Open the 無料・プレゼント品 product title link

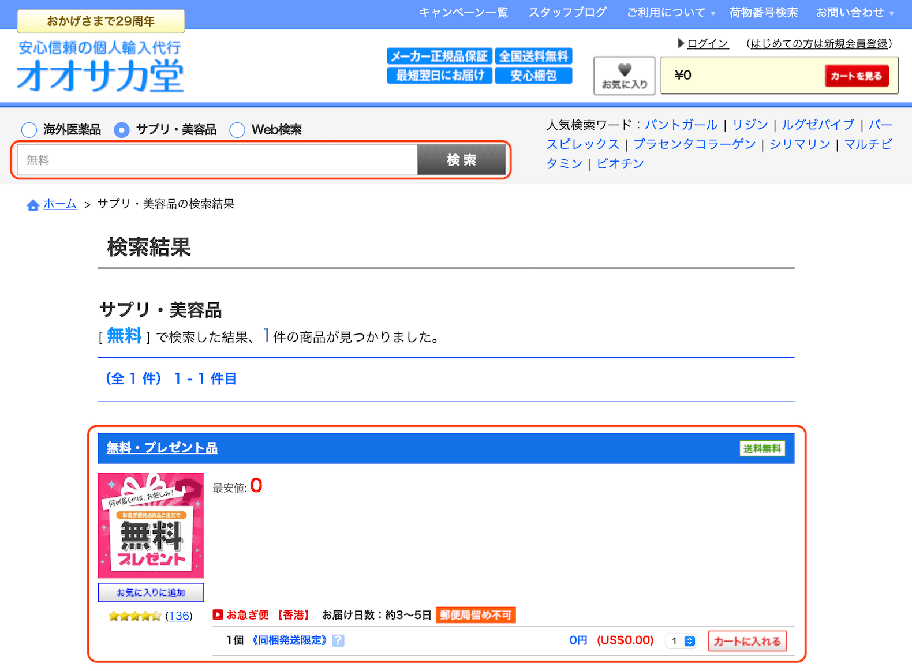coord(162,448)
